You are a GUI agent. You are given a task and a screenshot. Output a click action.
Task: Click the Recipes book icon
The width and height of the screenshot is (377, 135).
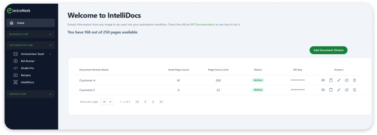coord(15,75)
